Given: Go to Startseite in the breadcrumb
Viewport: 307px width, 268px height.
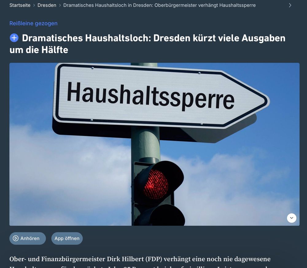Looking at the screenshot, I should pos(20,5).
